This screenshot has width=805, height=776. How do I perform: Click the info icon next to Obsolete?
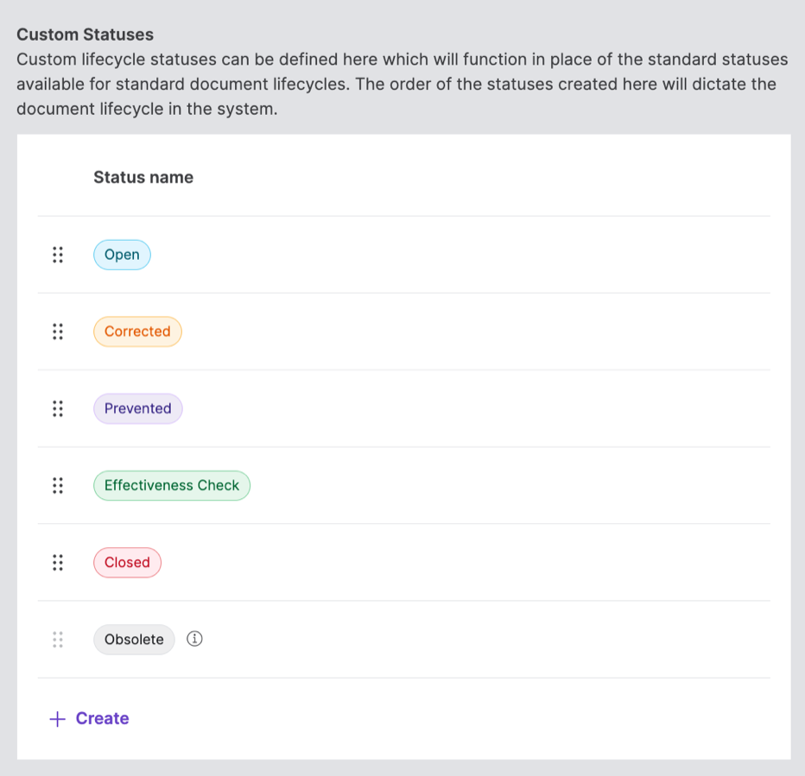tap(194, 639)
